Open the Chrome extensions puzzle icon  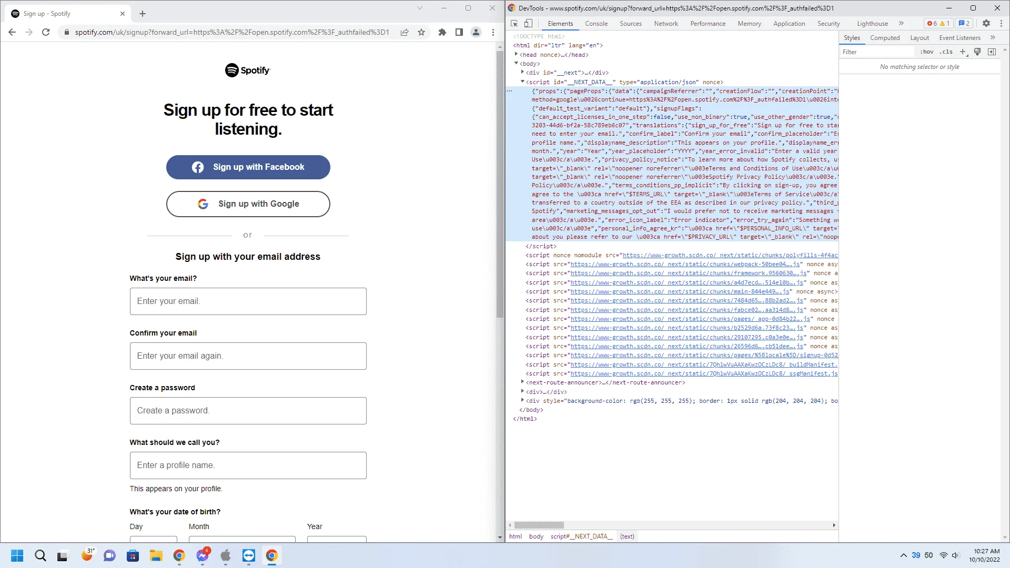[x=442, y=32]
